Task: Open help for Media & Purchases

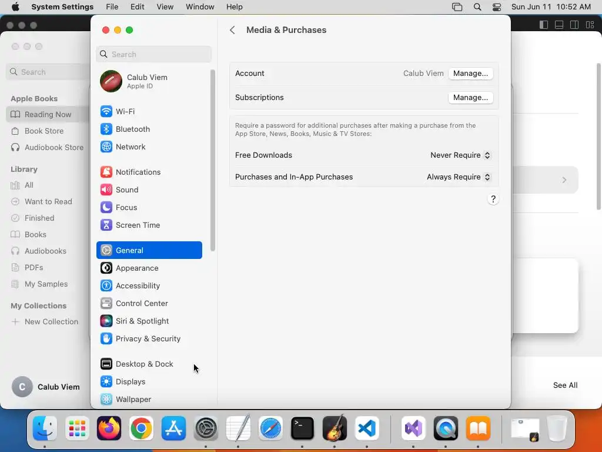Action: [x=493, y=199]
